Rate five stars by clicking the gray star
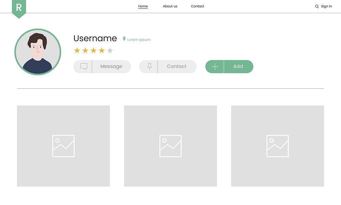Viewport: 341px width, 205px height. (109, 50)
